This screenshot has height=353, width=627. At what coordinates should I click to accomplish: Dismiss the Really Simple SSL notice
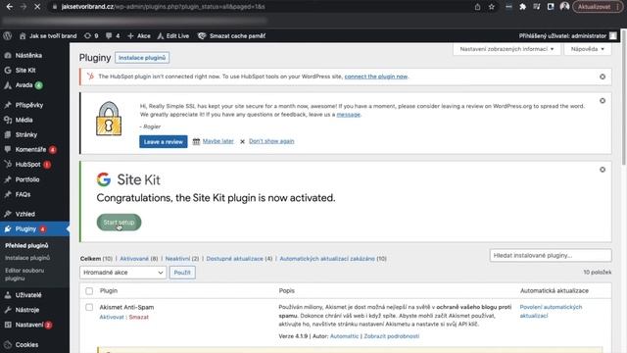[x=603, y=100]
